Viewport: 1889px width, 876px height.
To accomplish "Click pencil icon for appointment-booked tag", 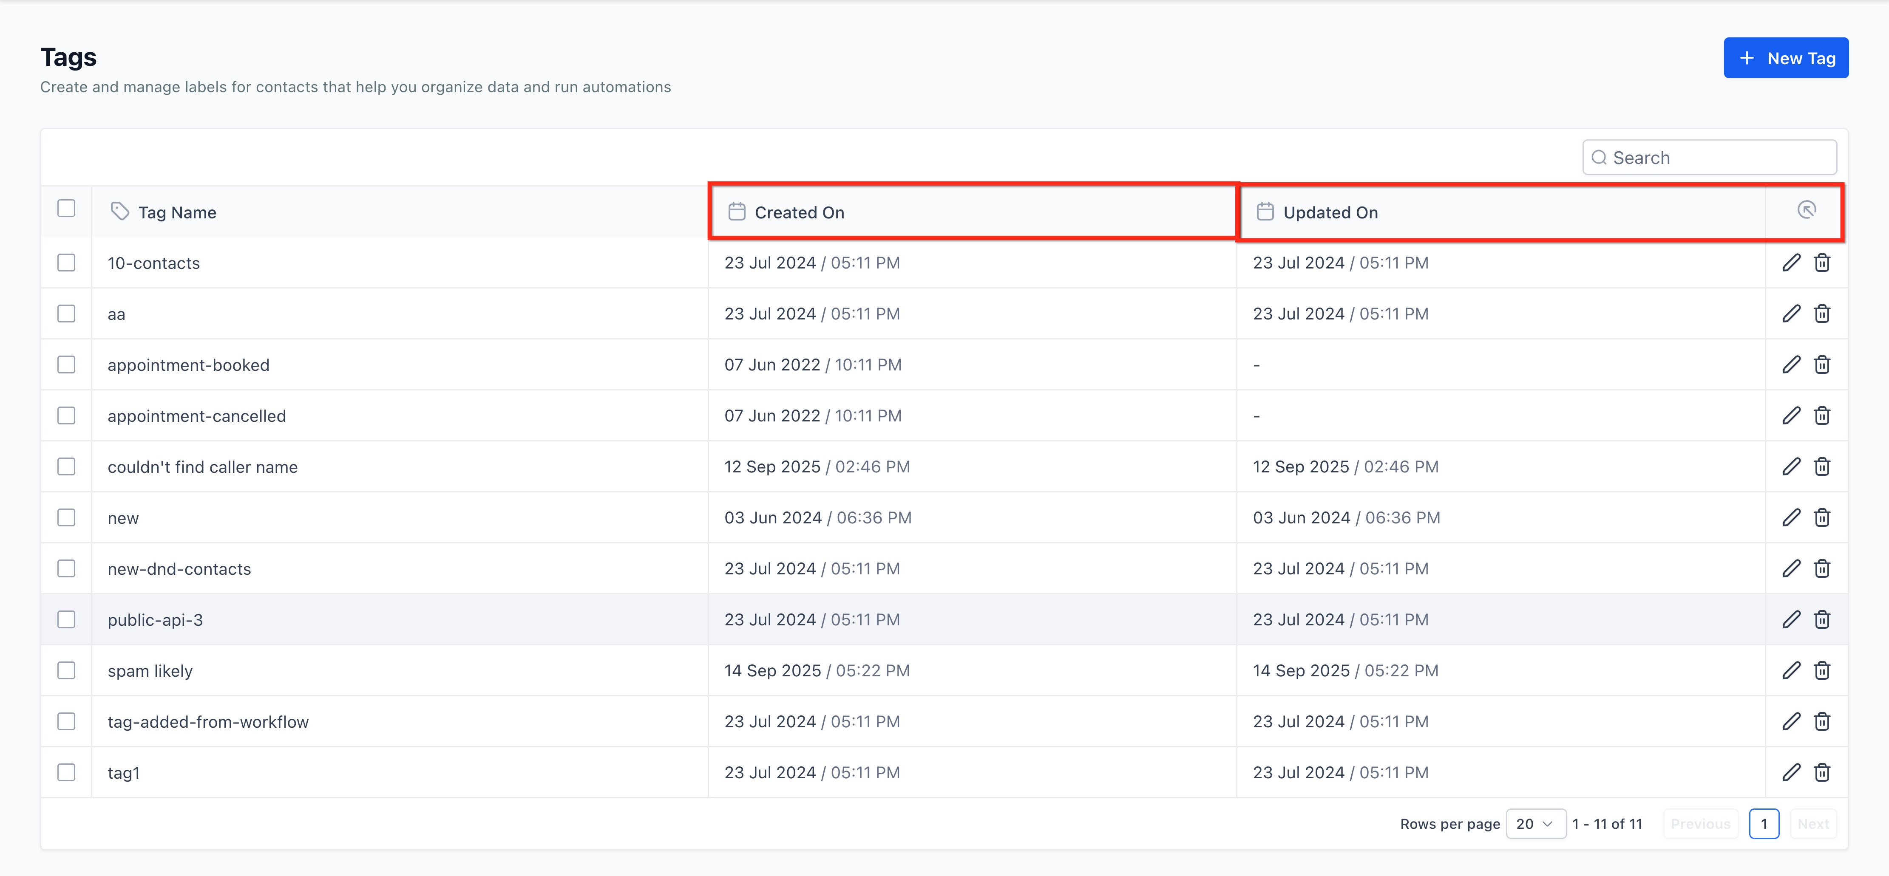I will coord(1791,365).
